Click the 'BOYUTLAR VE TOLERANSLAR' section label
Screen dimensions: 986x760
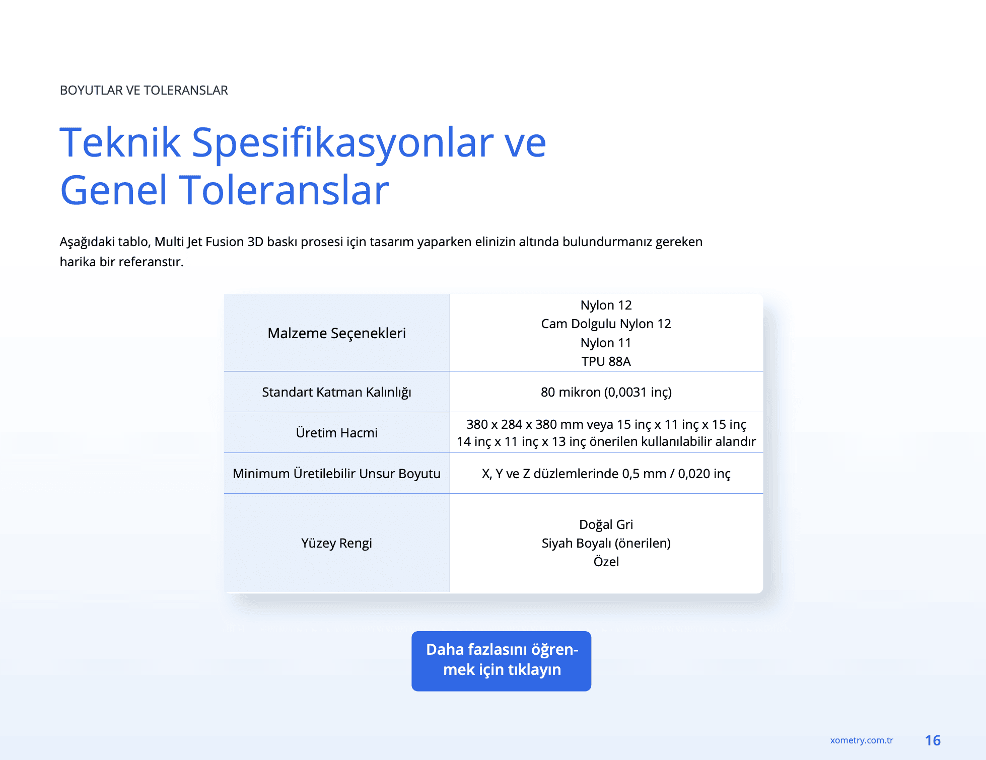coord(144,90)
